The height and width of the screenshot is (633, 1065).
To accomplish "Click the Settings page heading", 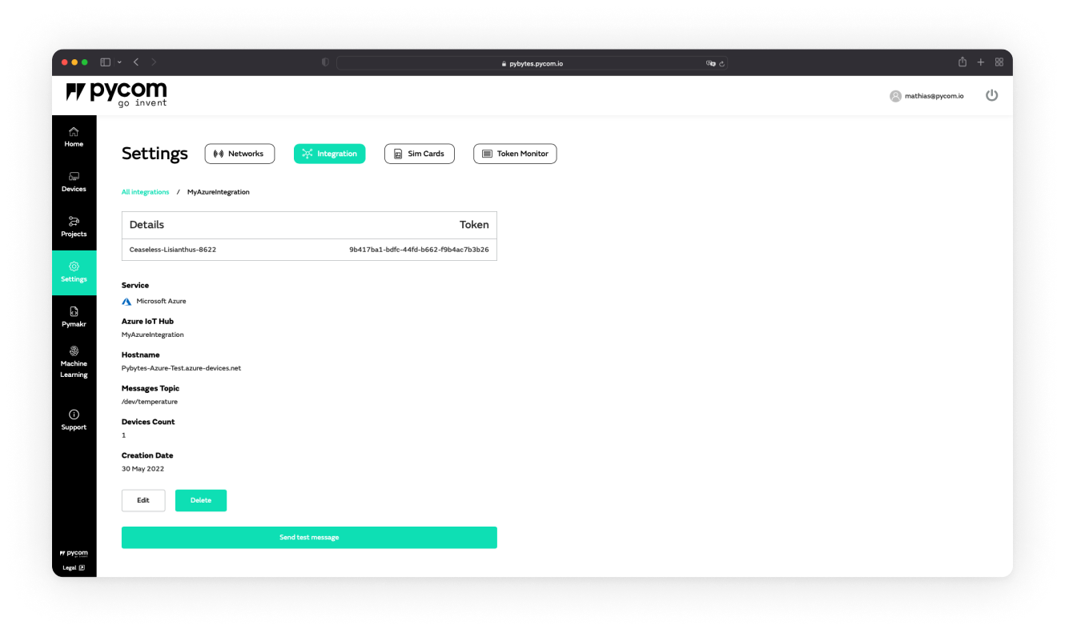I will [155, 154].
